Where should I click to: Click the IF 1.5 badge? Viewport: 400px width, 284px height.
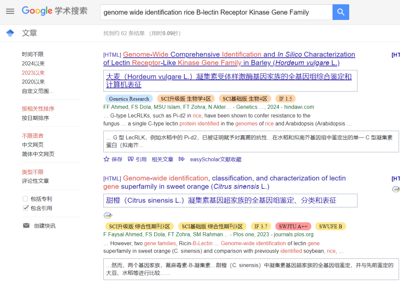coord(286,99)
